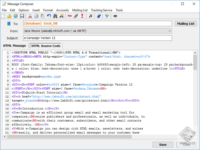Paste with the clipboard icon
This screenshot has width=200, height=150.
pyautogui.click(x=42, y=16)
